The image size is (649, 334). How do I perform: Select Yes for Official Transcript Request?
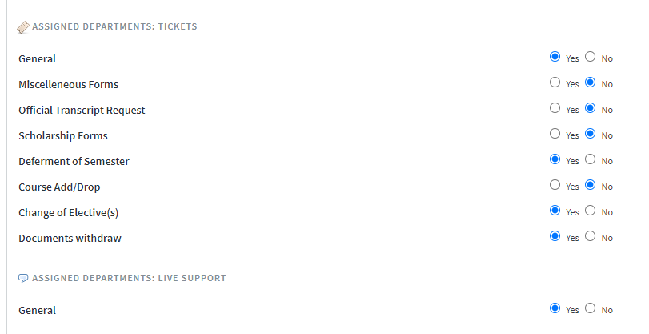[555, 108]
